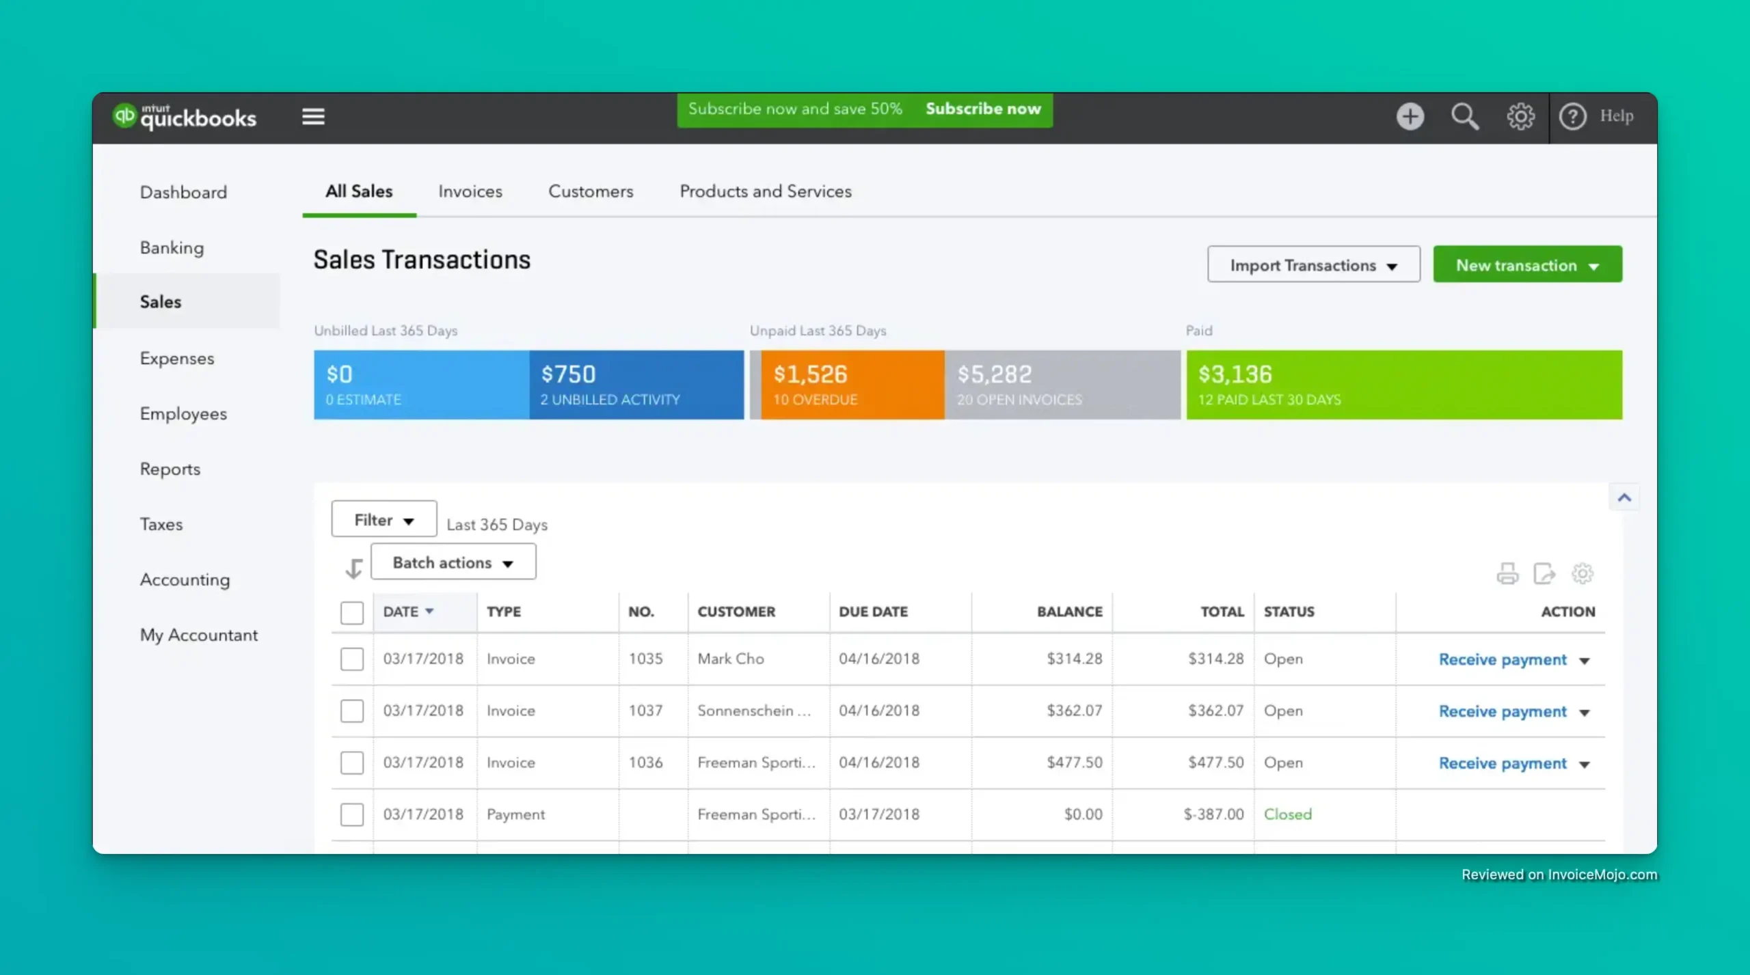Click the plus icon to create new item
This screenshot has height=975, width=1750.
[x=1411, y=116]
